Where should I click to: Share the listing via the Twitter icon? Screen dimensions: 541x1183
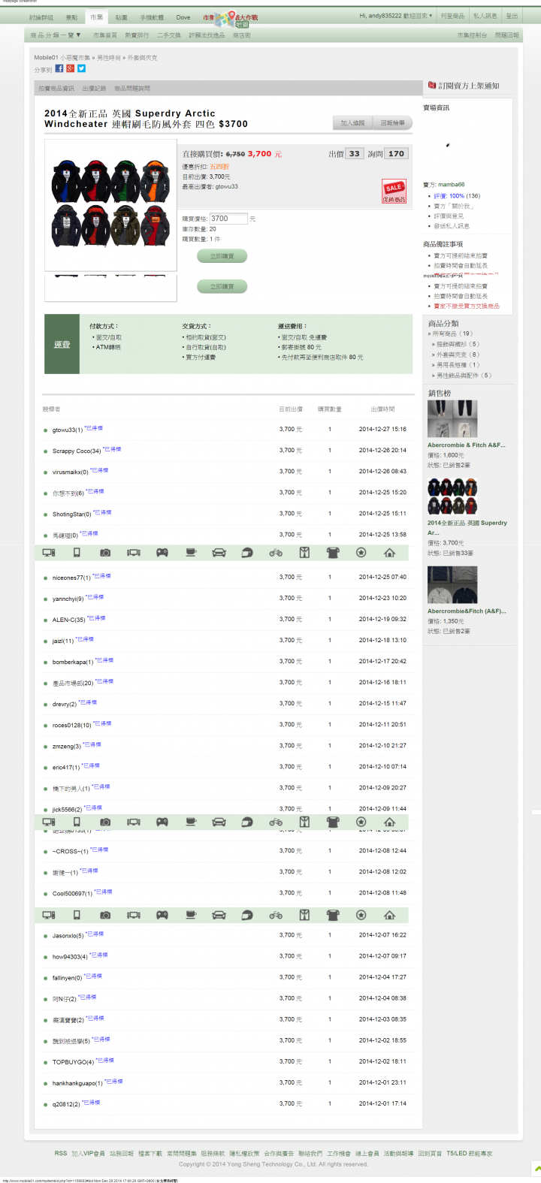[82, 68]
